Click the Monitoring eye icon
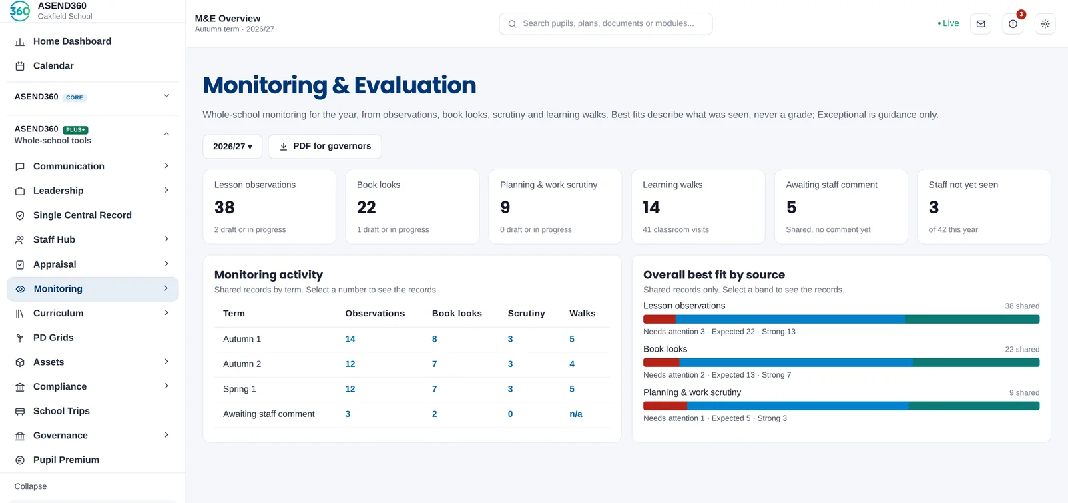1068x503 pixels. [x=20, y=289]
